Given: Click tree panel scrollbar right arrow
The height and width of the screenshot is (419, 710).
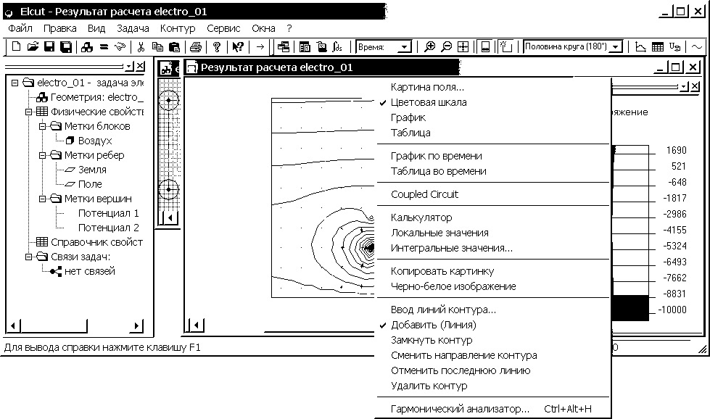Looking at the screenshot, I should 136,325.
